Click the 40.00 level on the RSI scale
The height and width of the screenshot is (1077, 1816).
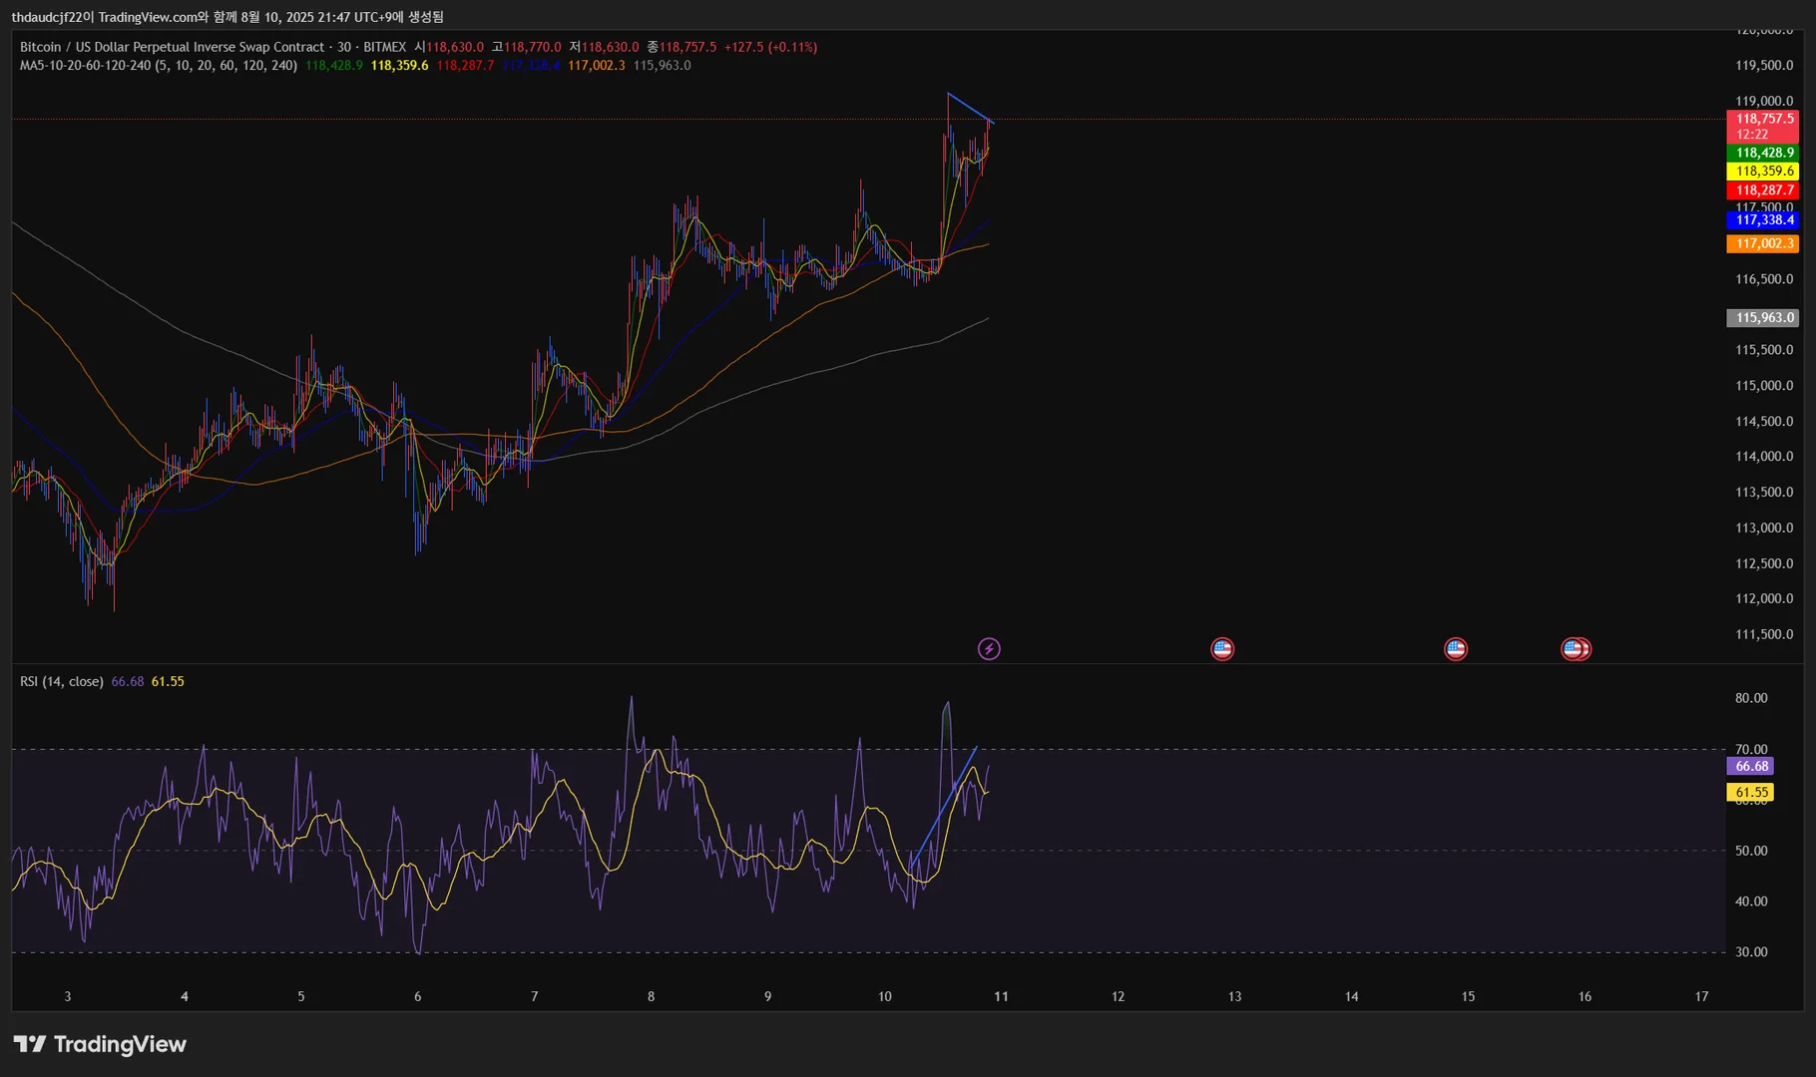tap(1751, 901)
